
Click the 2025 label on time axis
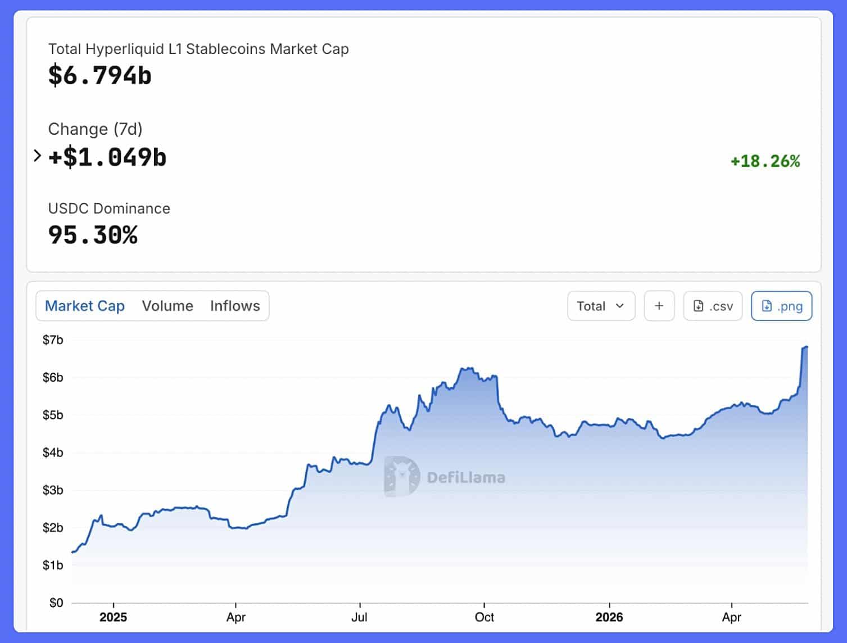[x=113, y=617]
